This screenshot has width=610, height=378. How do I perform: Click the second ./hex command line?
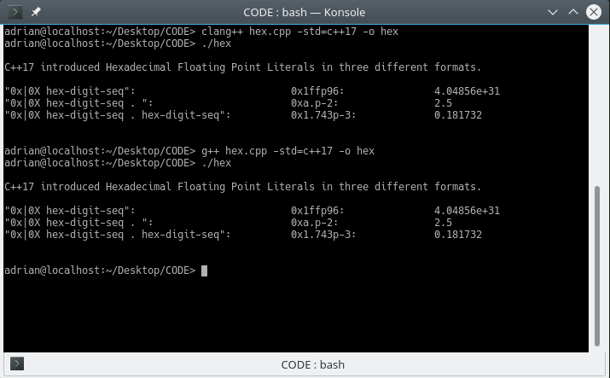tap(118, 163)
